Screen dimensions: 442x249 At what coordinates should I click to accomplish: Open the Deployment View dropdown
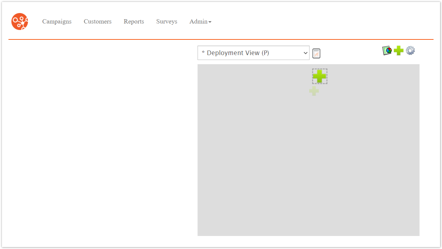[253, 53]
